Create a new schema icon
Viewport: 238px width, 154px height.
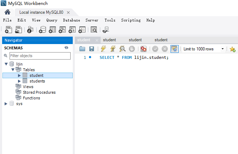(42, 30)
